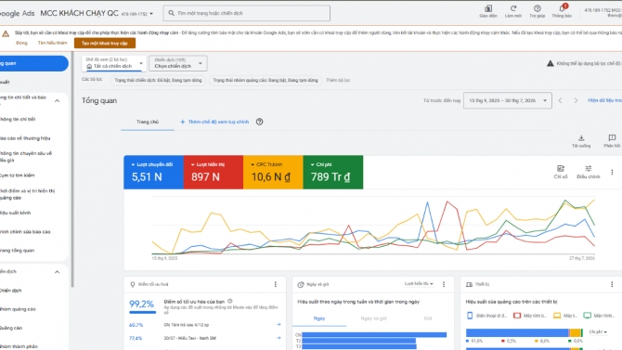Click the Đóng link in banner
This screenshot has width=622, height=350.
[x=22, y=43]
